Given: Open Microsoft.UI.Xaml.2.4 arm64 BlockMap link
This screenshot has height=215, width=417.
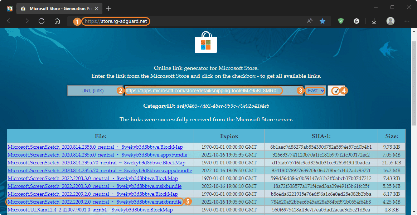Looking at the screenshot, I should (90, 210).
